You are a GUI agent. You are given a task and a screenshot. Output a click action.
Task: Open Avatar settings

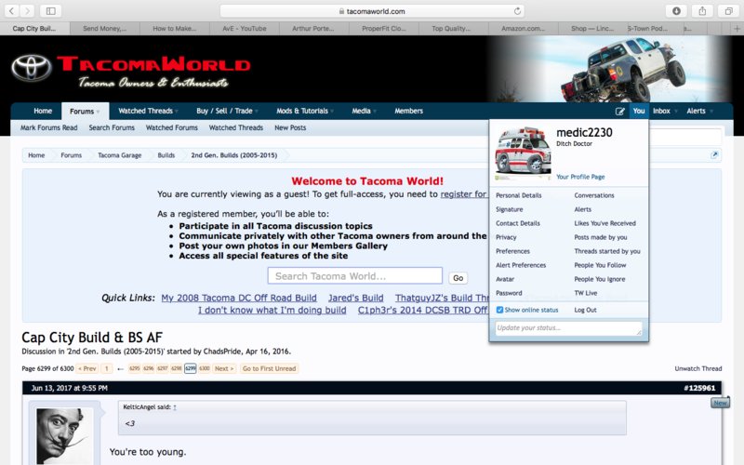tap(505, 279)
